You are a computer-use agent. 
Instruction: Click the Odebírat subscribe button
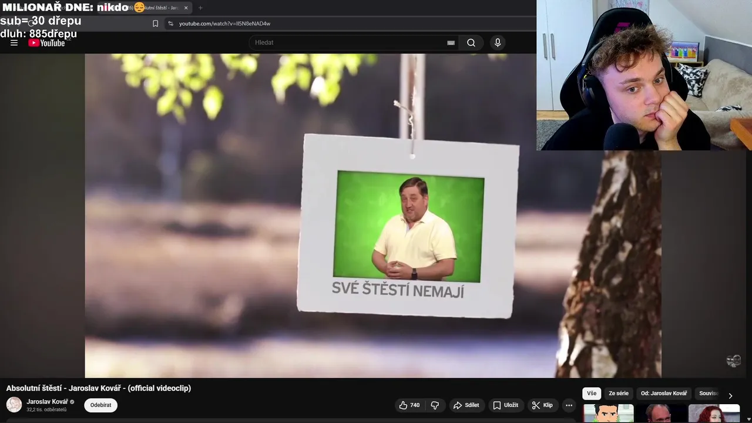pyautogui.click(x=100, y=405)
